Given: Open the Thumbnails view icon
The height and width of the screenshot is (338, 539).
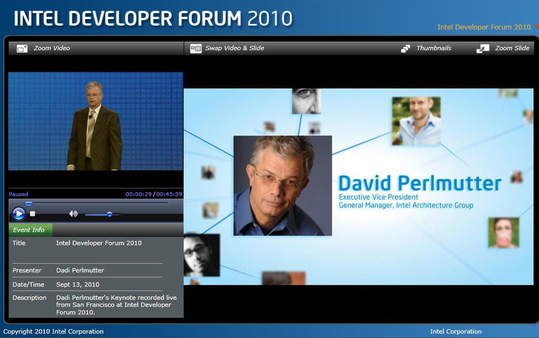Looking at the screenshot, I should coord(406,49).
